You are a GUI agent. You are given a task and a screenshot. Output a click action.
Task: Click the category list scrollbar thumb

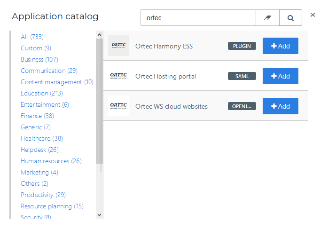pos(99,101)
